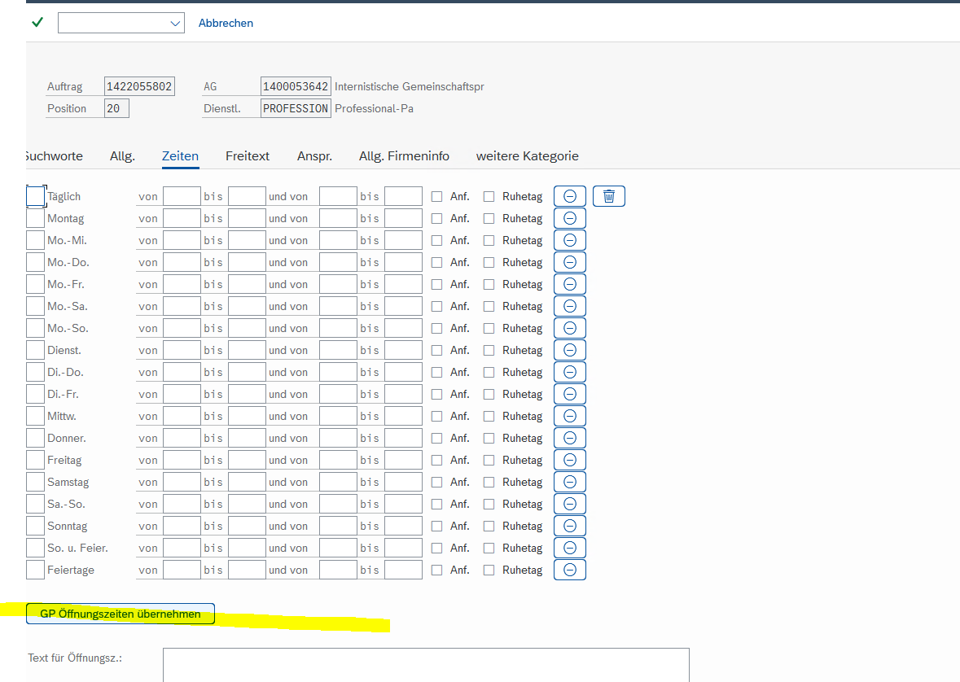Click the minus icon in Mo.-Do. row
Screen dimensions: 960x682
click(x=570, y=263)
